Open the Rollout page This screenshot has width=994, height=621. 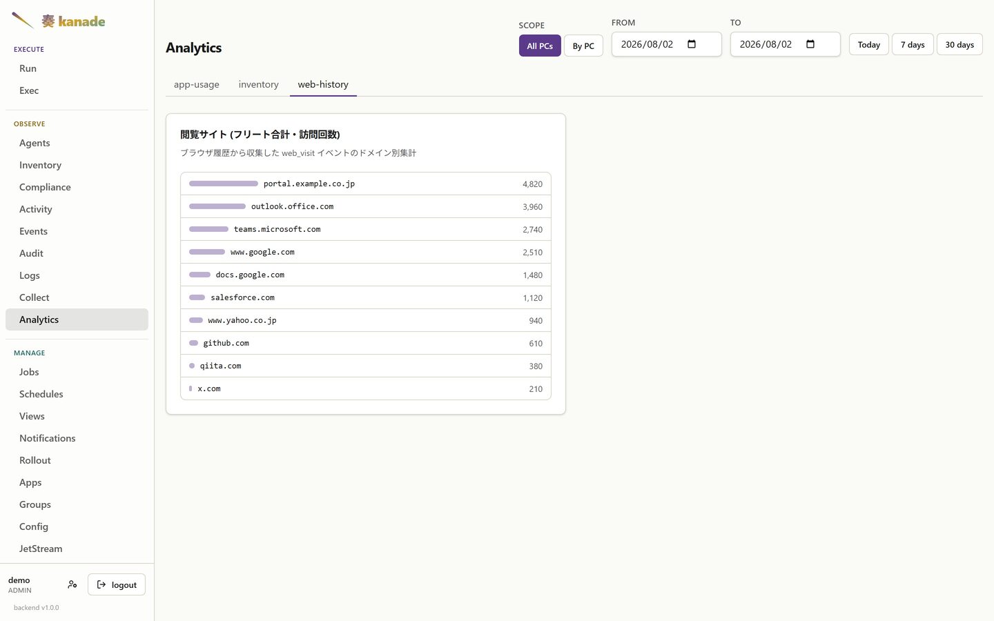(x=77, y=460)
